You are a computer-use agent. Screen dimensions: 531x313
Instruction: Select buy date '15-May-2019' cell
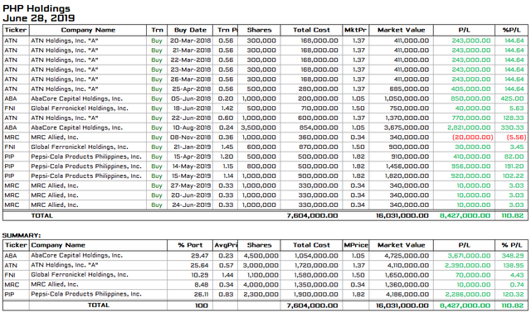pyautogui.click(x=190, y=176)
